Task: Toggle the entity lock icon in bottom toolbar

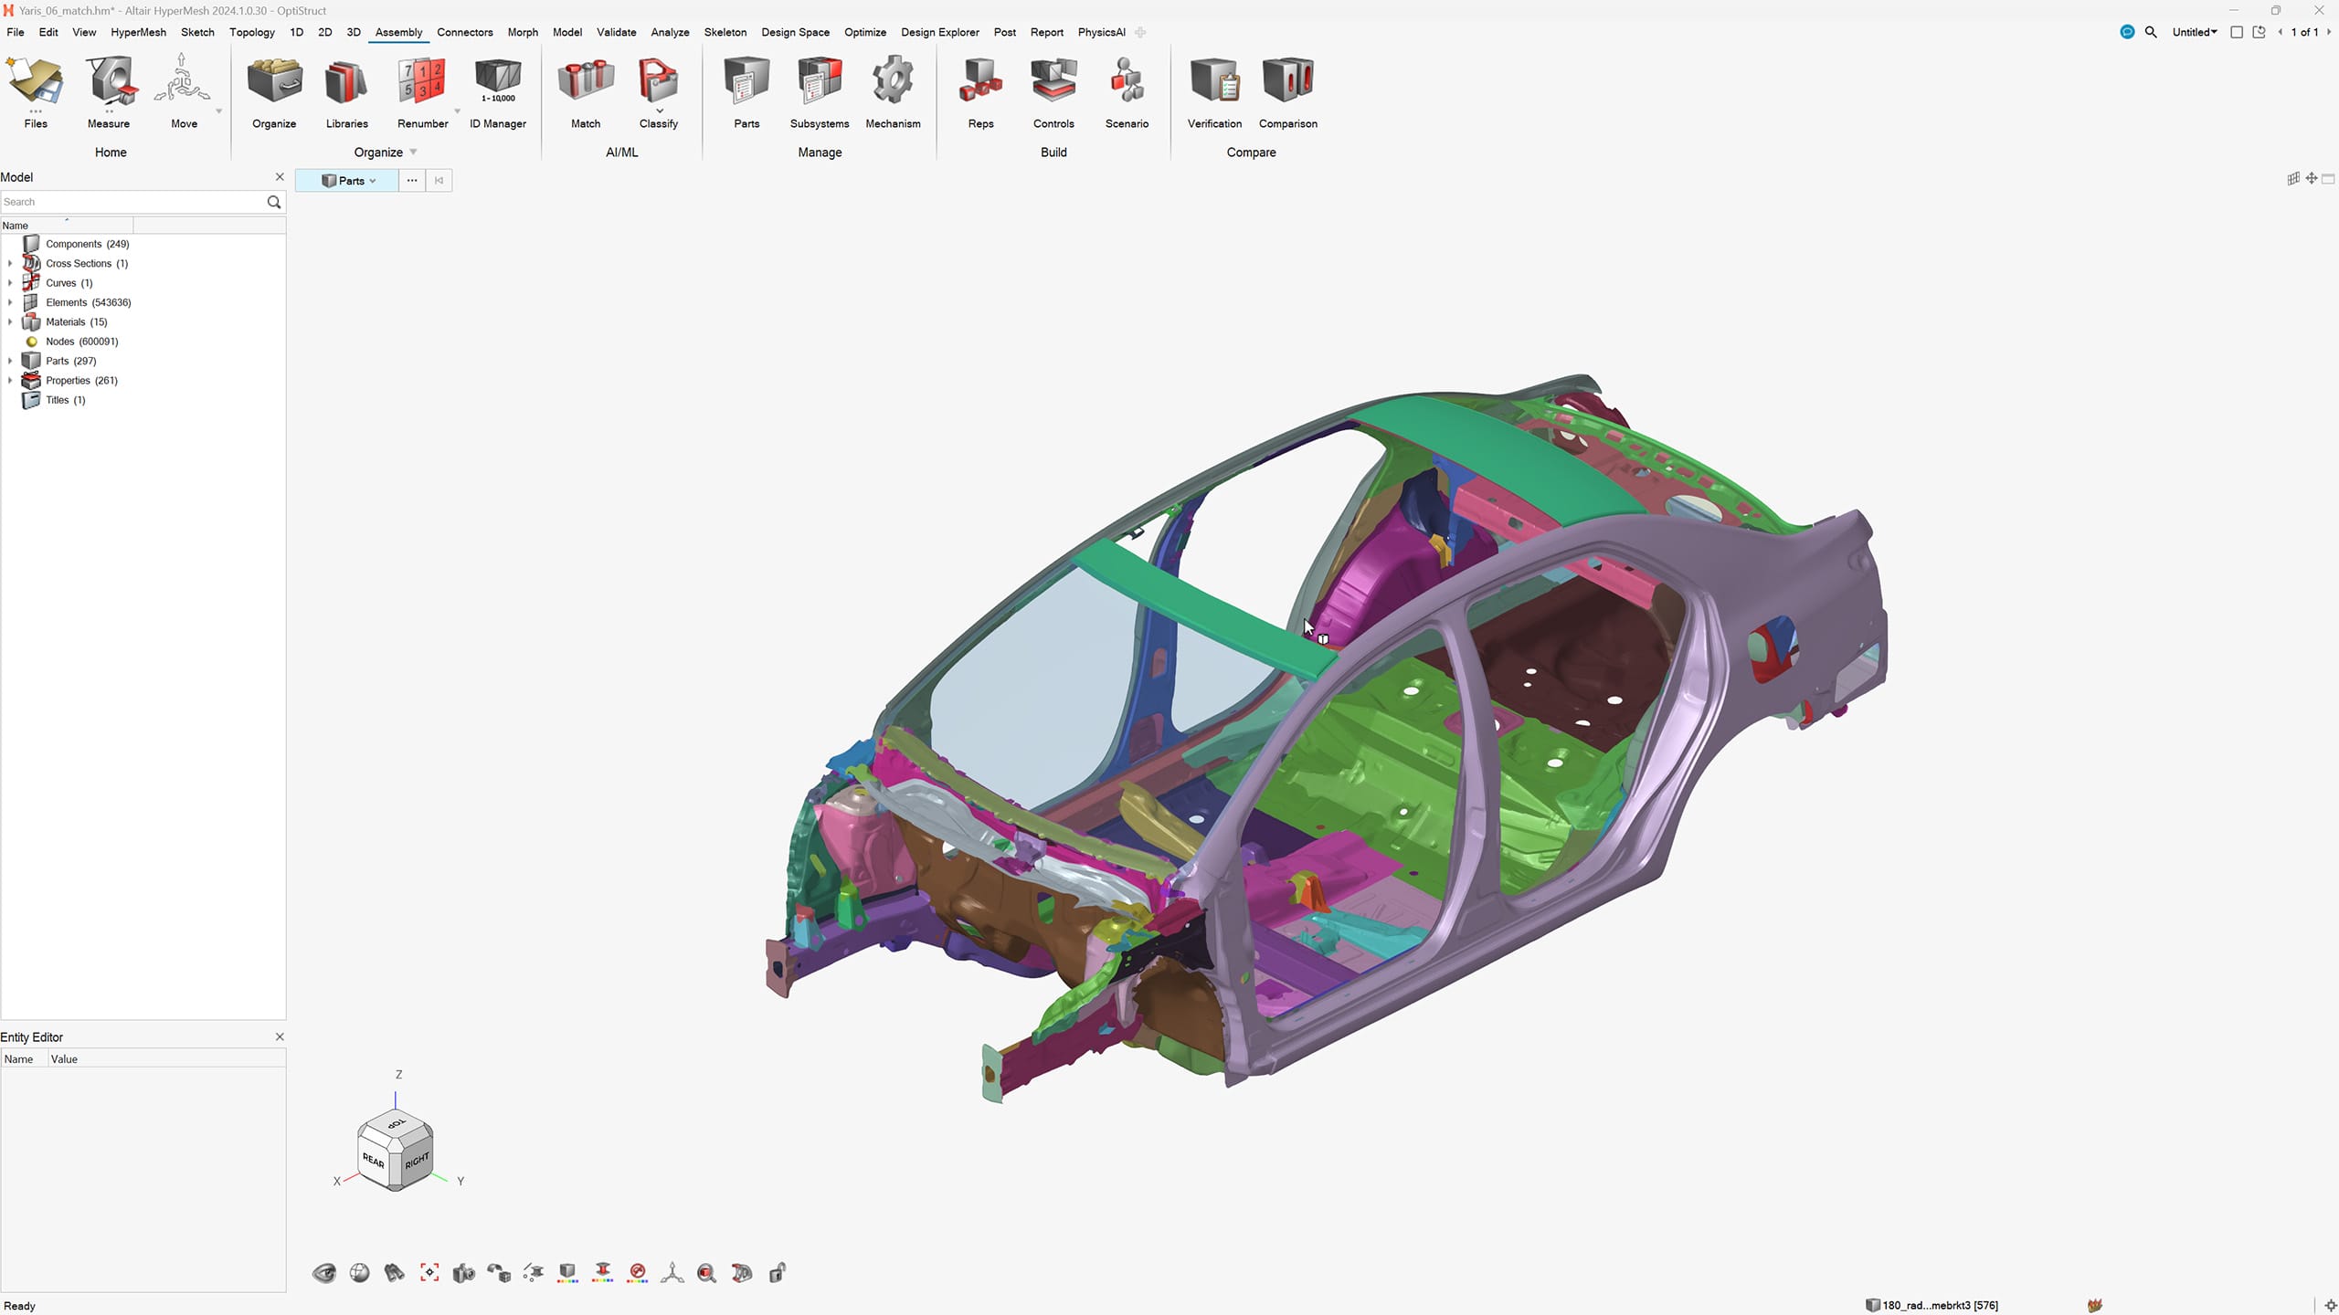Action: [777, 1271]
